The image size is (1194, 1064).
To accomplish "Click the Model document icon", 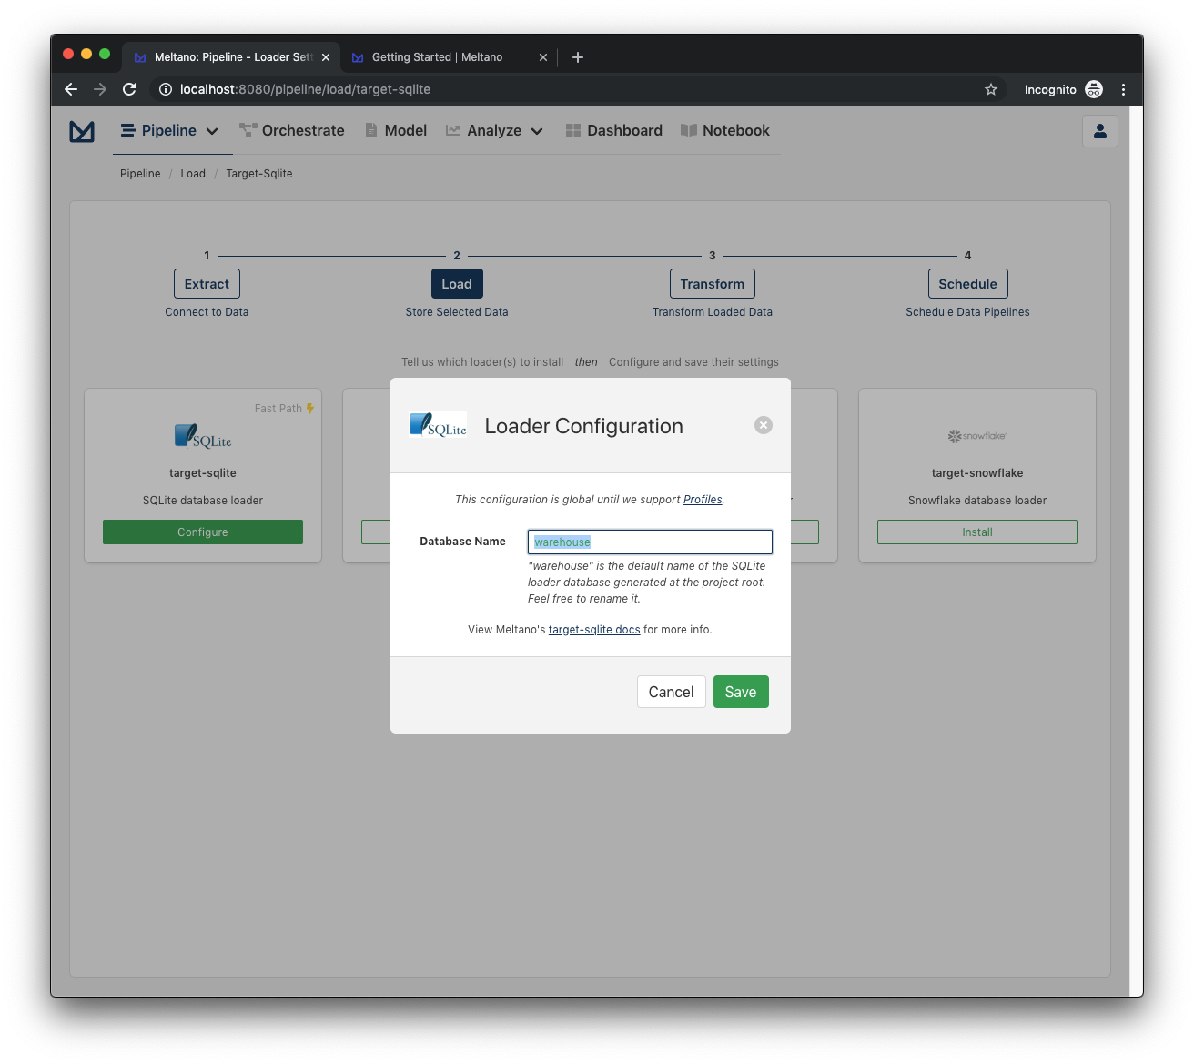I will 370,130.
